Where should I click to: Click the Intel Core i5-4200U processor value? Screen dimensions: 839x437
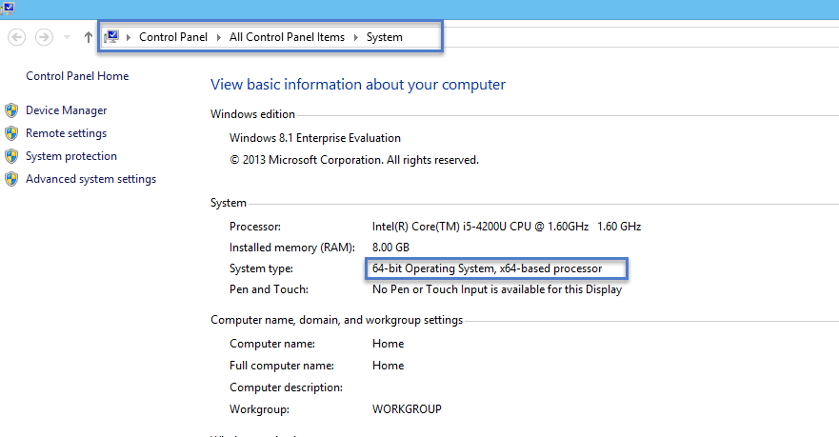pyautogui.click(x=507, y=227)
